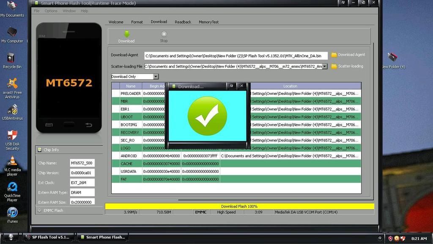Viewport: 433px width, 244px height.
Task: Expand the Download Only mode dropdown
Action: pos(156,77)
